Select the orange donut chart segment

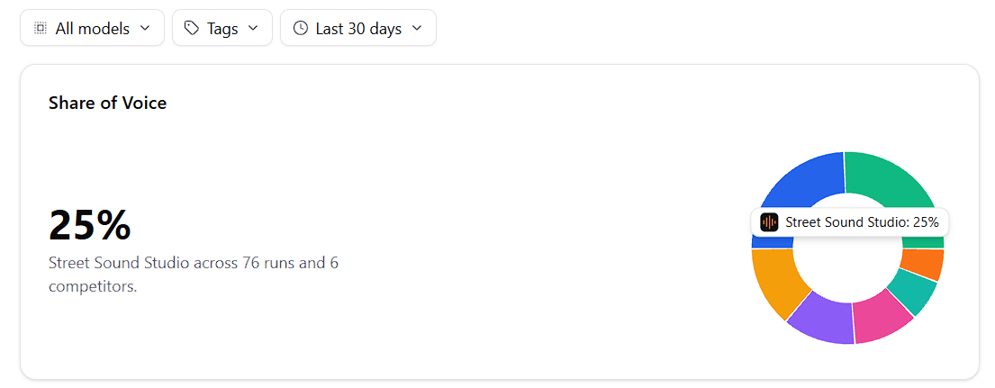923,264
